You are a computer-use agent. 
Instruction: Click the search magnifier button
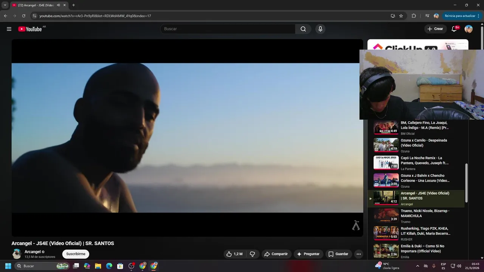(x=303, y=29)
